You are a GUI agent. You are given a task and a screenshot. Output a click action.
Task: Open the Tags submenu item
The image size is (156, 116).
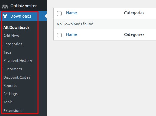[7, 52]
